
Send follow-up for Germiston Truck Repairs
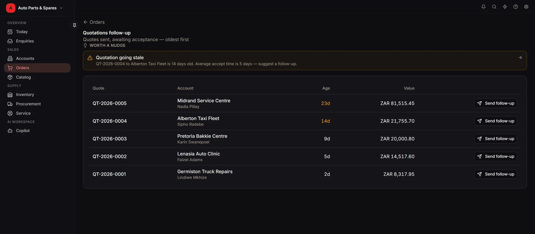(495, 174)
